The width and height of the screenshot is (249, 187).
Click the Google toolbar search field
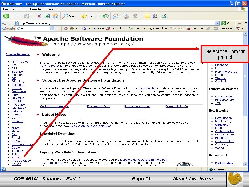(x=35, y=29)
